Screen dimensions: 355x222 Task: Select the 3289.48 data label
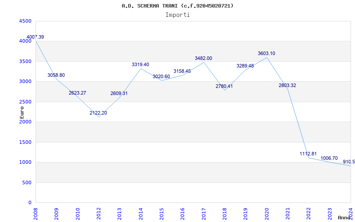click(x=245, y=66)
